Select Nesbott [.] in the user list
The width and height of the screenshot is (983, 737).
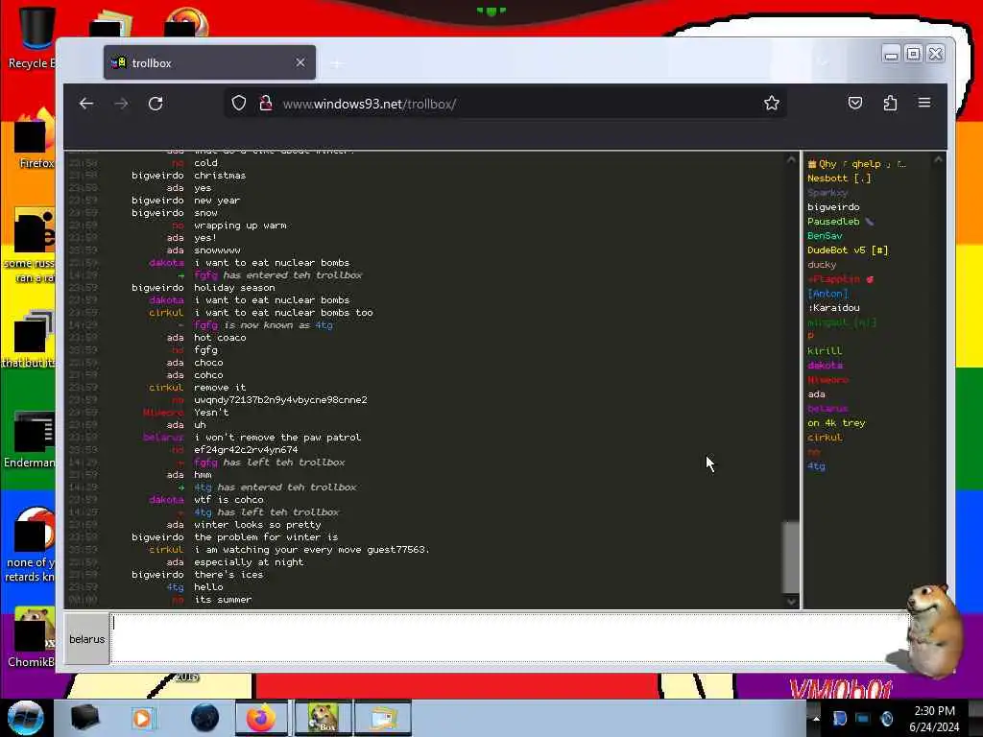click(839, 178)
